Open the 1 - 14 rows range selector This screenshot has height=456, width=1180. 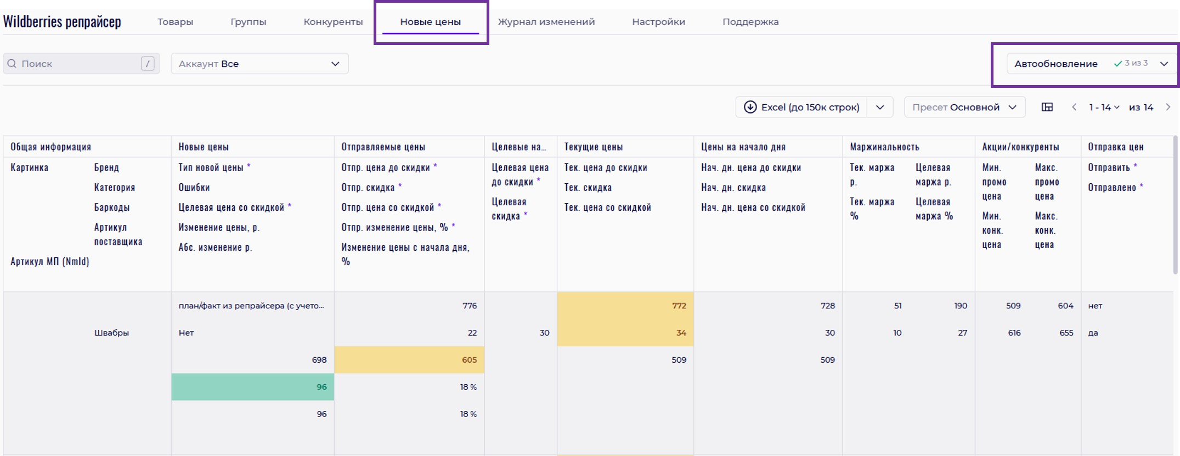pos(1104,107)
